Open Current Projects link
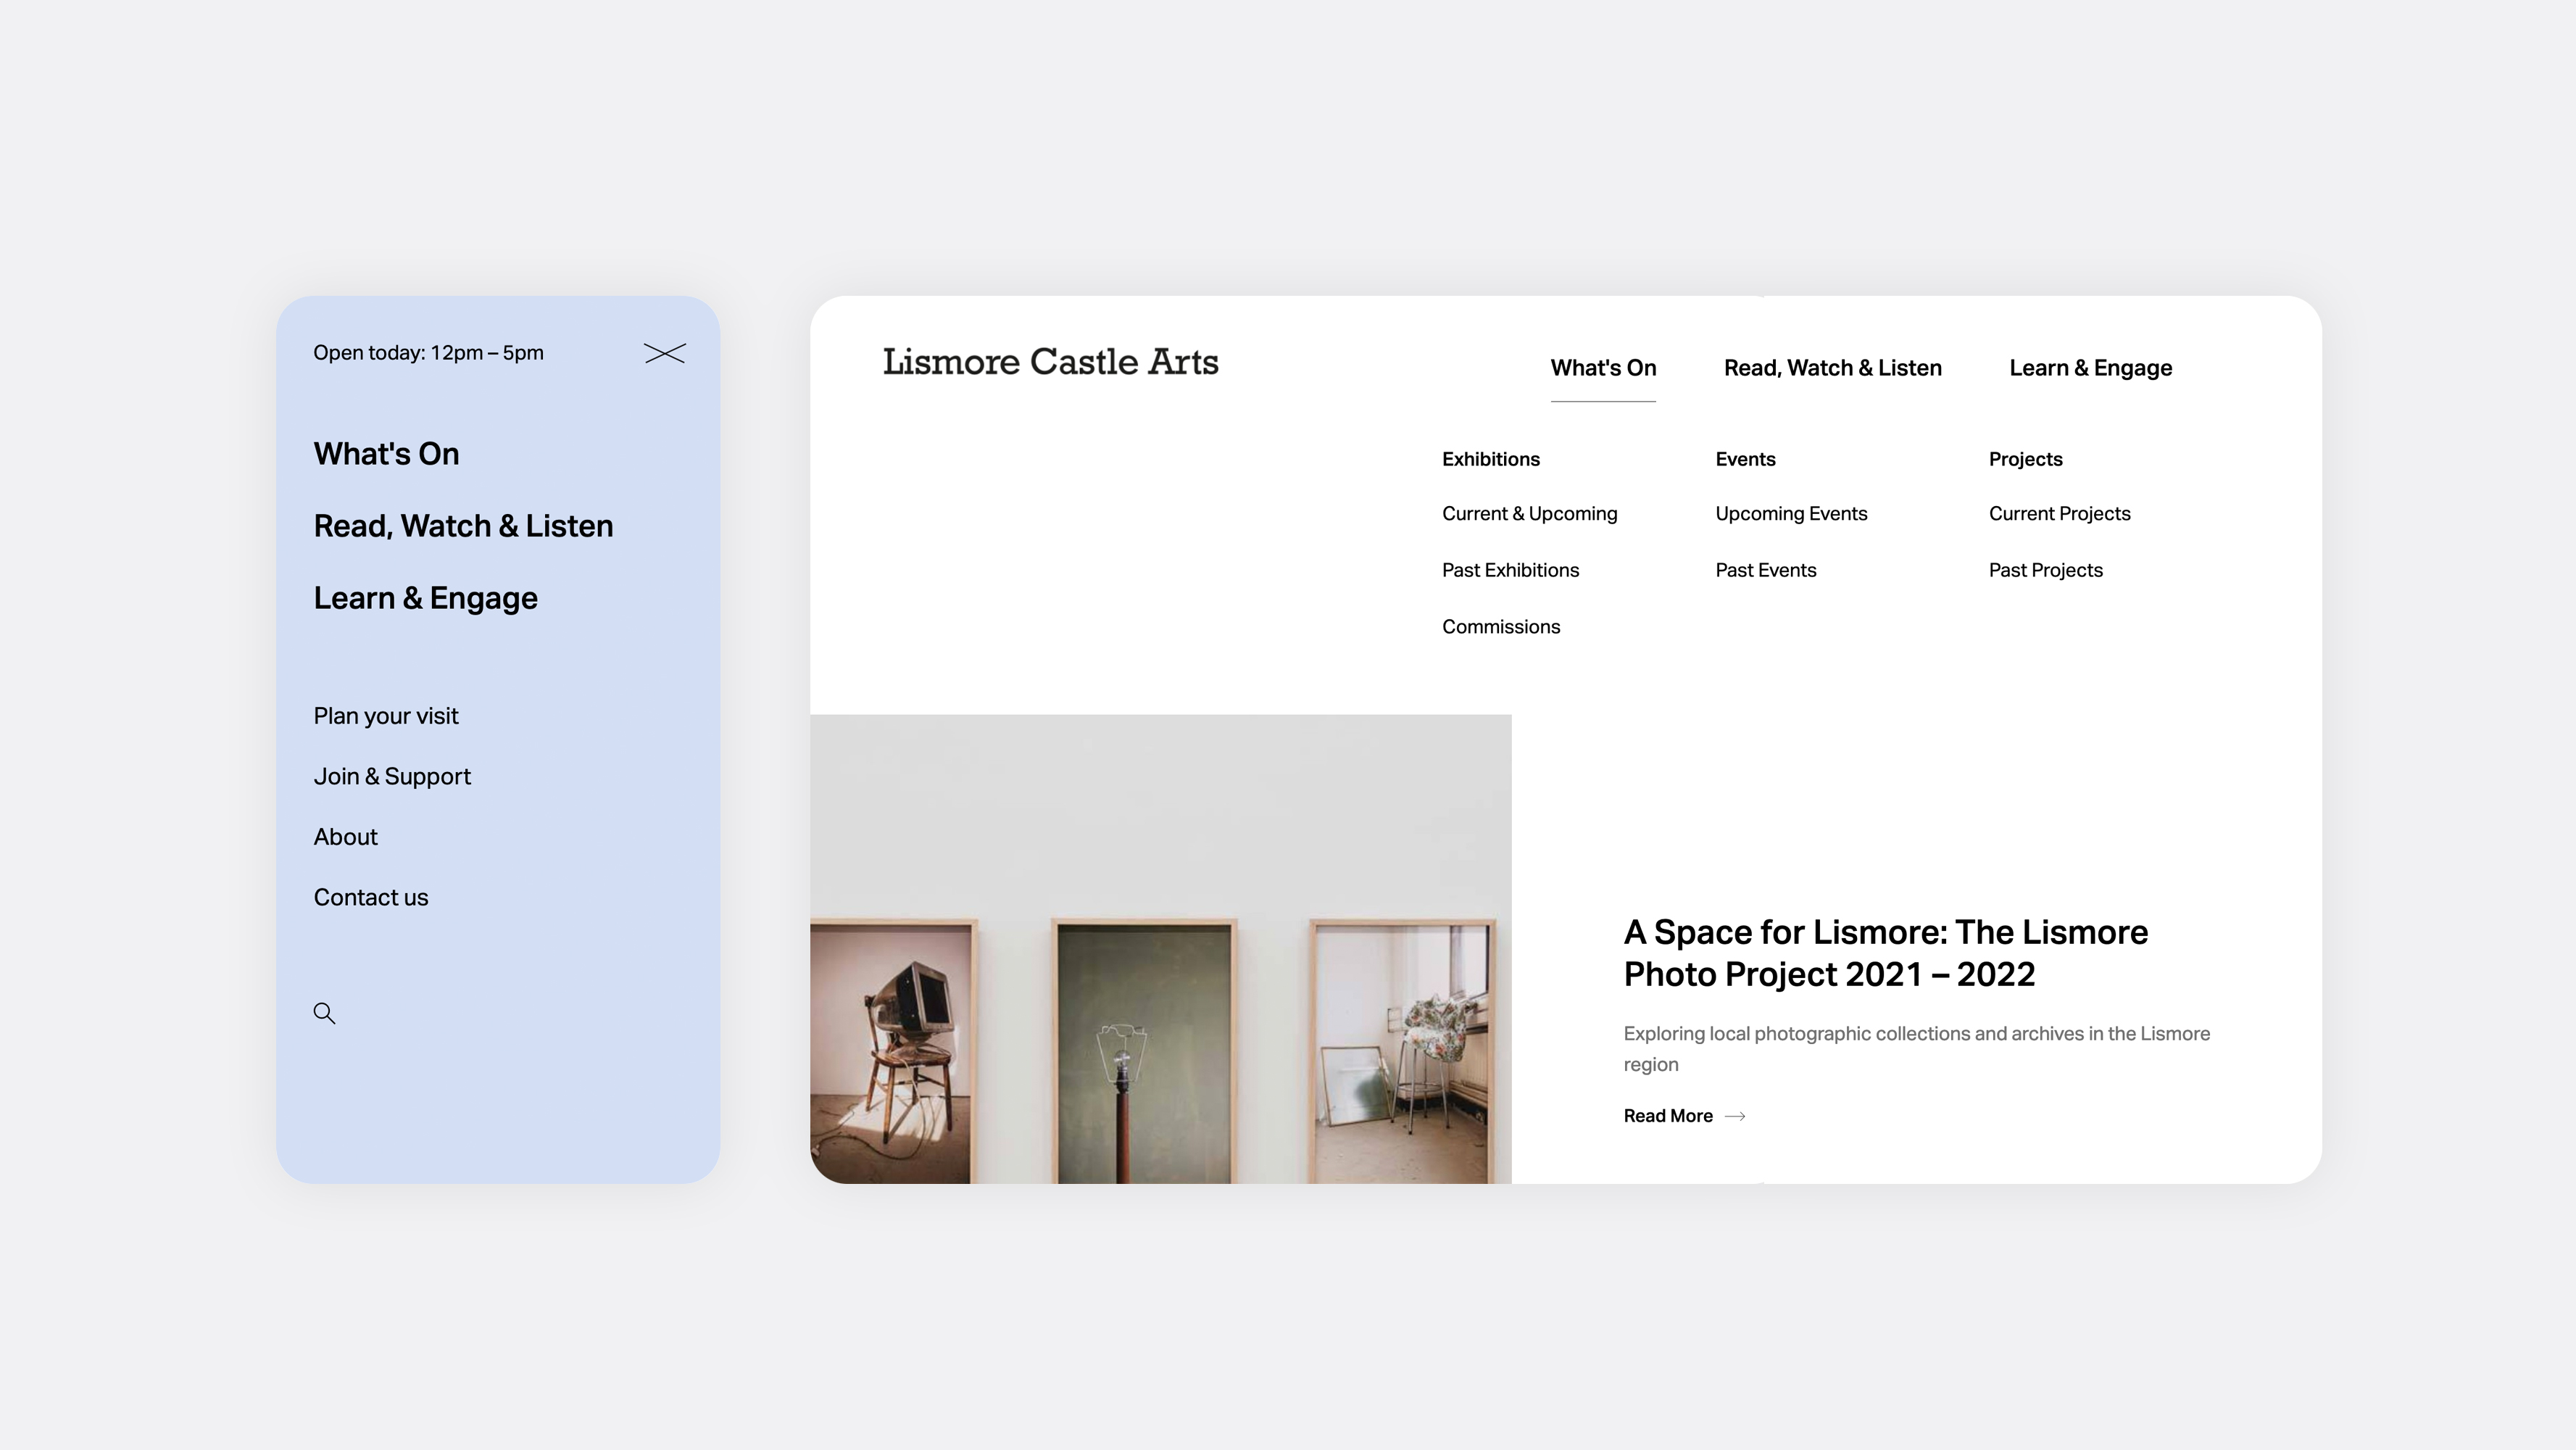The width and height of the screenshot is (2576, 1450). (x=2059, y=514)
